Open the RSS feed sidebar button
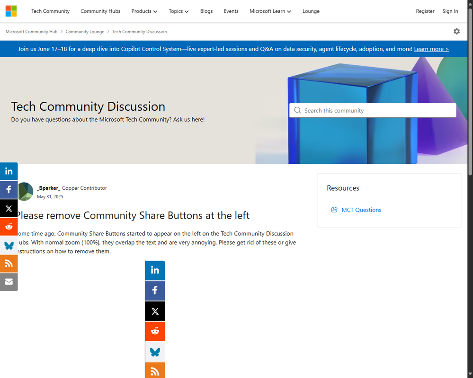Image resolution: width=473 pixels, height=378 pixels. [x=9, y=264]
